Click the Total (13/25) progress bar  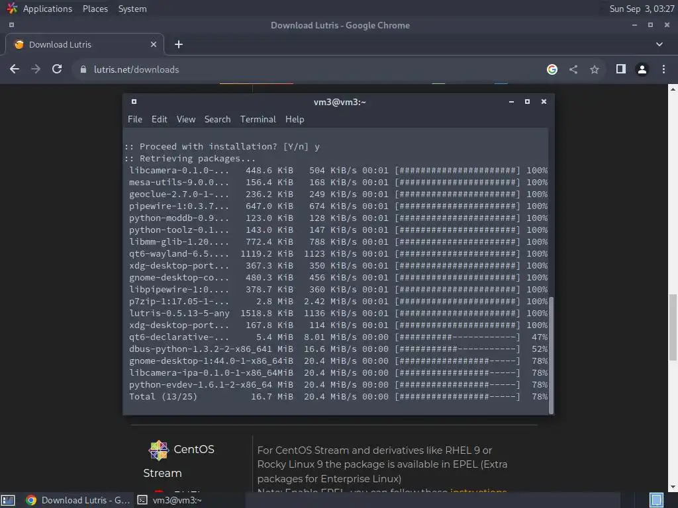click(458, 397)
